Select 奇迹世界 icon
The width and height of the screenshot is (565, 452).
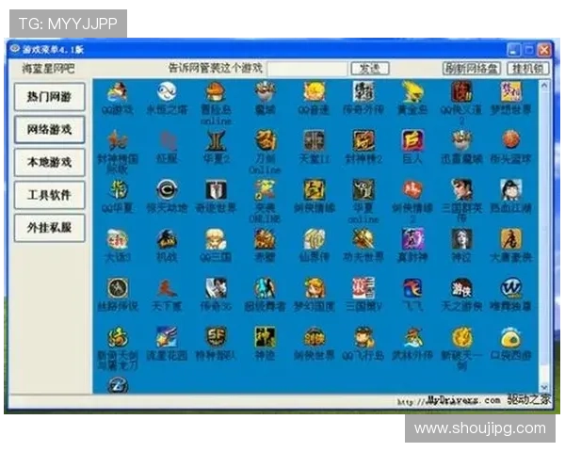pos(216,189)
